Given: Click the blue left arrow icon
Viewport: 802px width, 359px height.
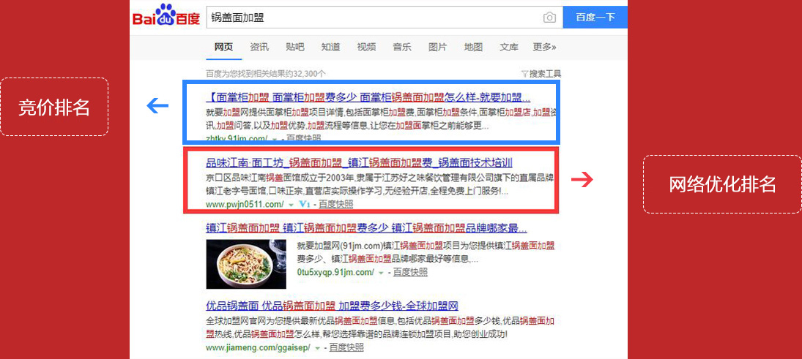Looking at the screenshot, I should [x=157, y=106].
